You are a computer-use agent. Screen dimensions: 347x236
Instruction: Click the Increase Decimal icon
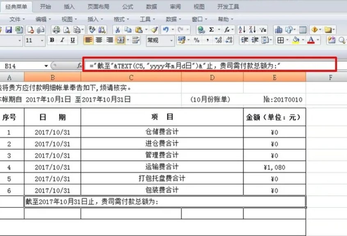click(219, 40)
